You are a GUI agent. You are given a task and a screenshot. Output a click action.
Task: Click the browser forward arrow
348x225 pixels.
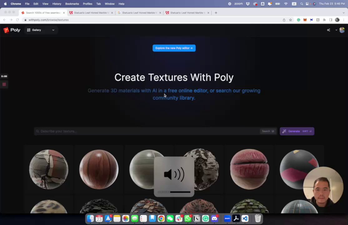(11, 20)
